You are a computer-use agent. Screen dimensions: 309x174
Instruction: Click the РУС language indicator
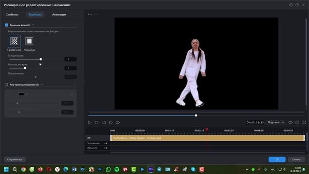pos(273,170)
